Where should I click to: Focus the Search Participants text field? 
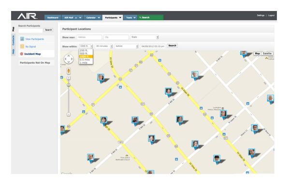[x=30, y=30]
